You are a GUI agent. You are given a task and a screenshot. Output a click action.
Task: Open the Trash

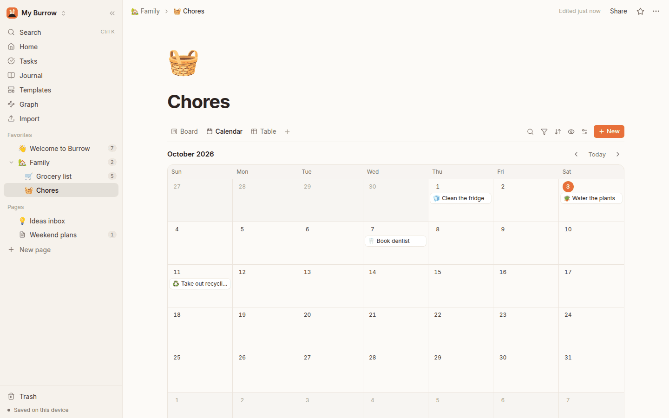(x=61, y=396)
